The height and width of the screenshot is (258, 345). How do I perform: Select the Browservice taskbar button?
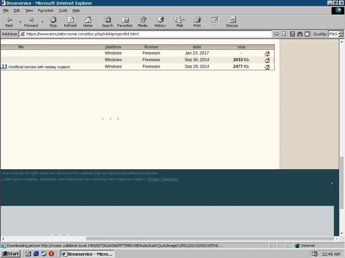tap(87, 254)
